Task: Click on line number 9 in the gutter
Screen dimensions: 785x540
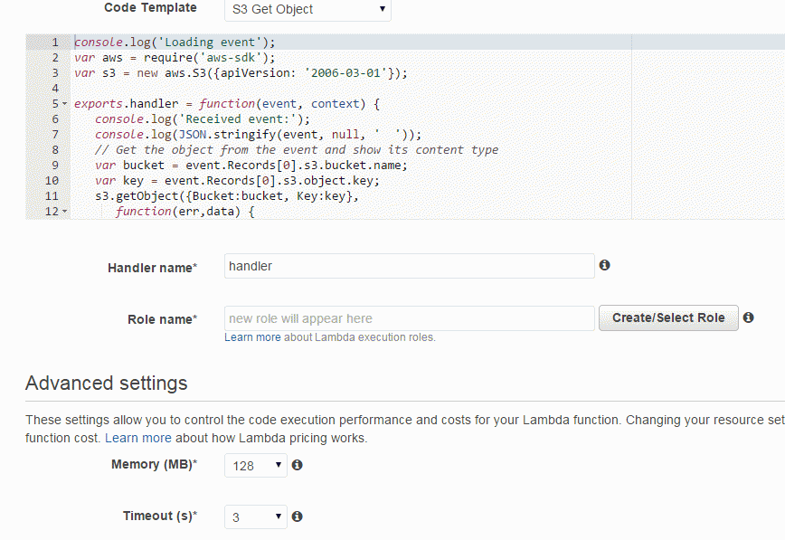Action: point(55,166)
